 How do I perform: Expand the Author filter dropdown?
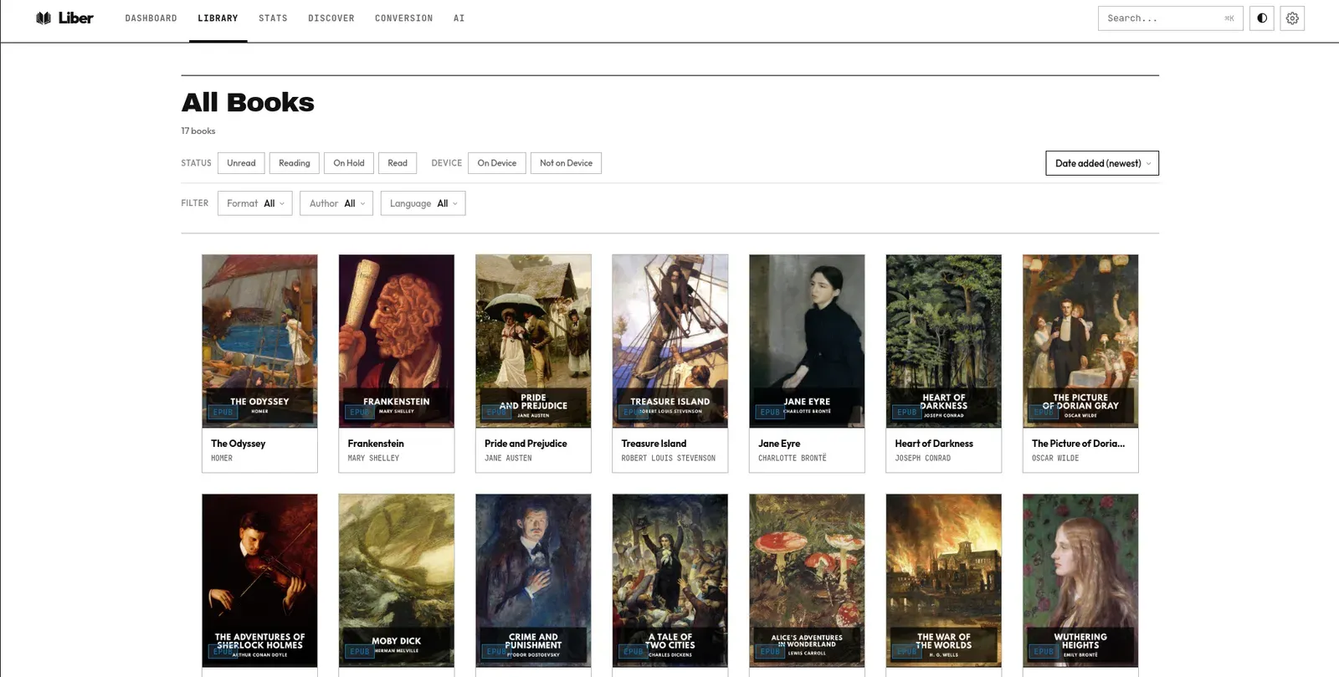(336, 203)
